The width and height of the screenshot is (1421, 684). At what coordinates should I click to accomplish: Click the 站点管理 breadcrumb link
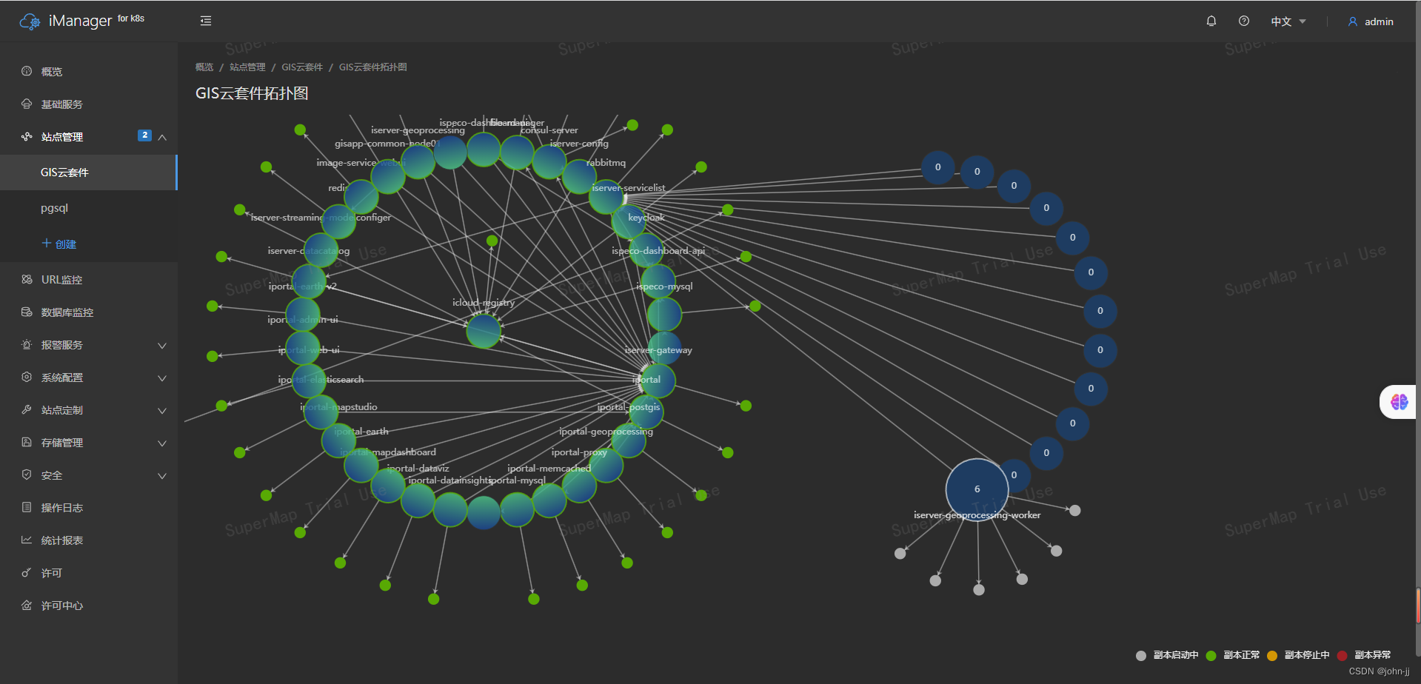point(247,67)
